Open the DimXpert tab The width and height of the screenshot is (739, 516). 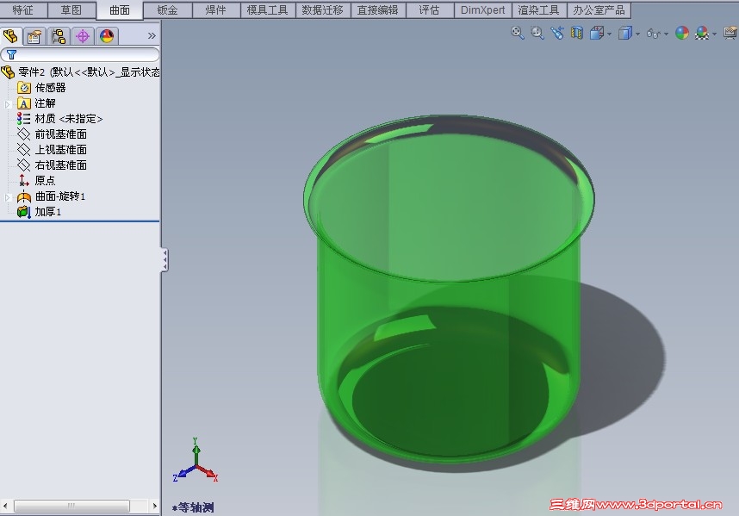pos(482,9)
